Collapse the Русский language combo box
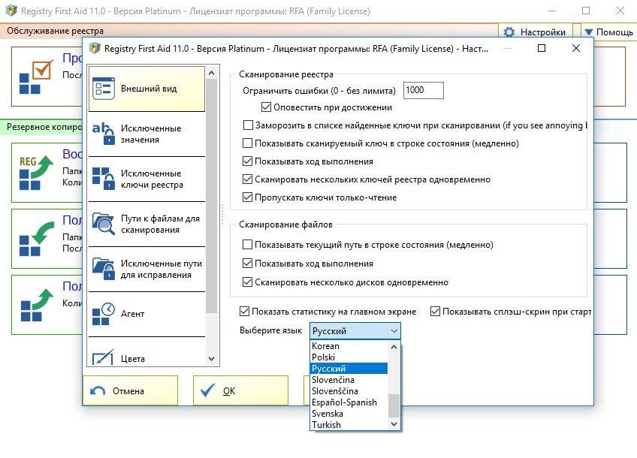This screenshot has width=637, height=458. (355, 331)
